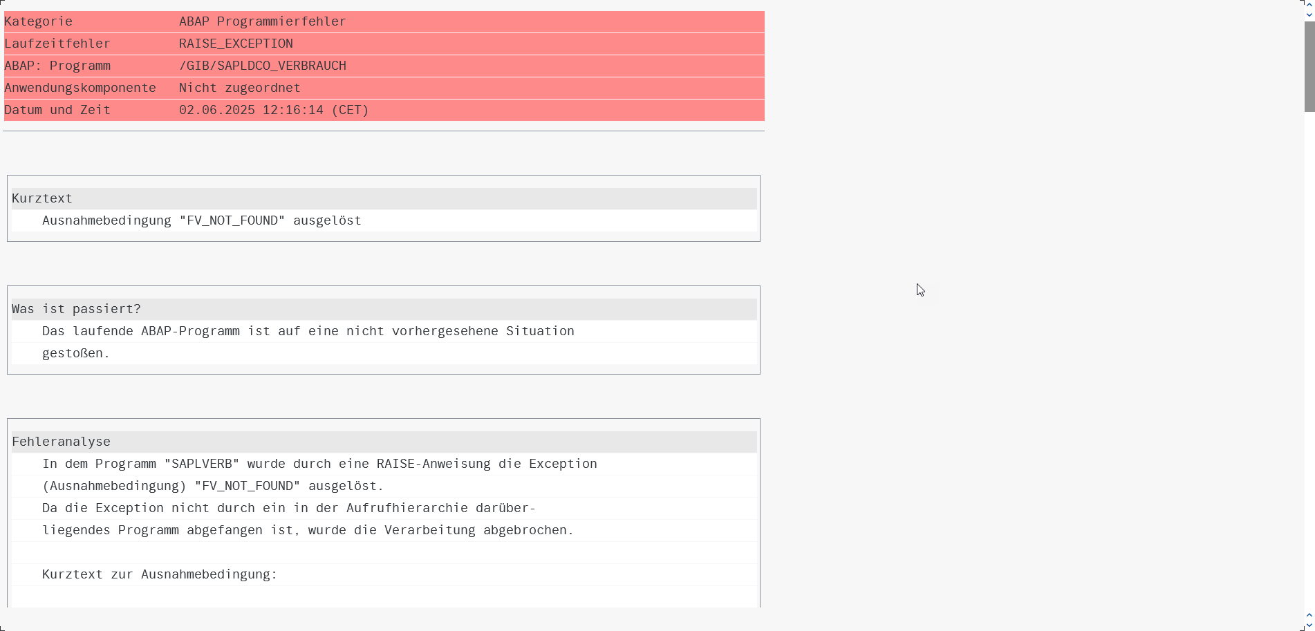This screenshot has height=631, width=1315.
Task: Click the "Laufzeitfehler" field label
Action: coord(57,44)
